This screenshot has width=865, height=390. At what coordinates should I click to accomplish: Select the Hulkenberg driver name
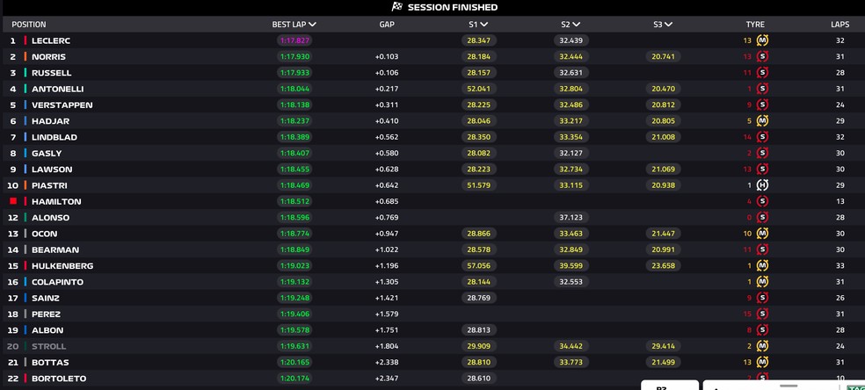coord(62,265)
